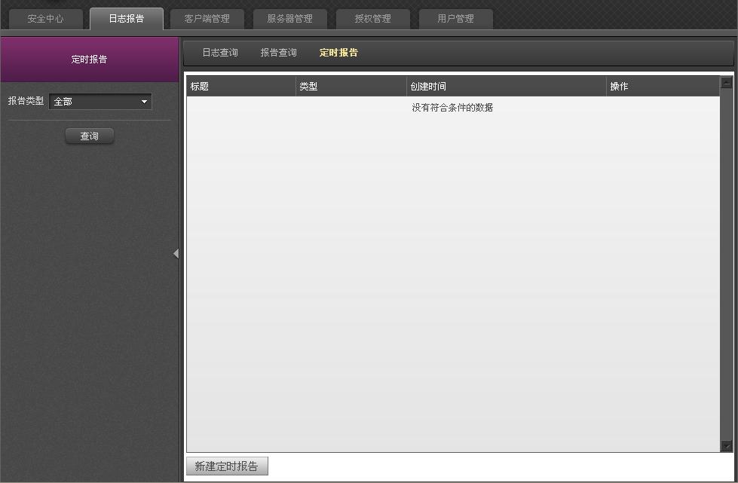
Task: Click the table scrollbar down arrow
Action: tap(726, 446)
